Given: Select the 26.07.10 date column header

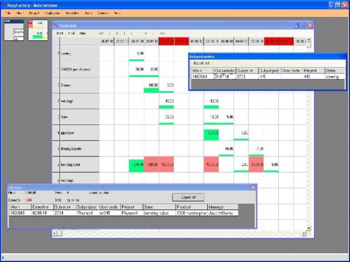Looking at the screenshot, I should pos(107,41).
